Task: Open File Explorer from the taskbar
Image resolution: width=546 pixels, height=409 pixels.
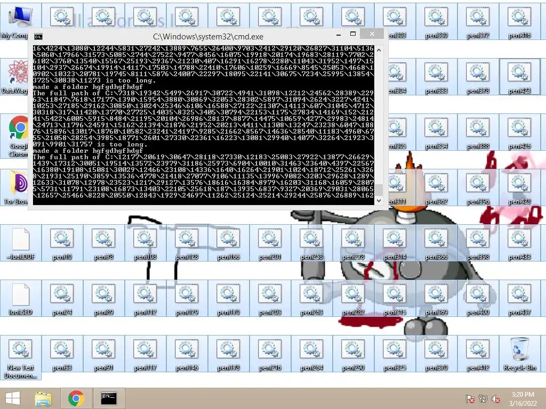Action: point(43,398)
